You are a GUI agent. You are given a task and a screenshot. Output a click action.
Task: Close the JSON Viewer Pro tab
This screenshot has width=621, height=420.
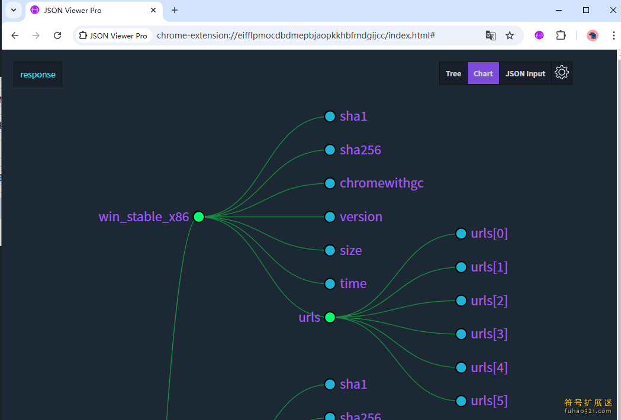pos(153,10)
